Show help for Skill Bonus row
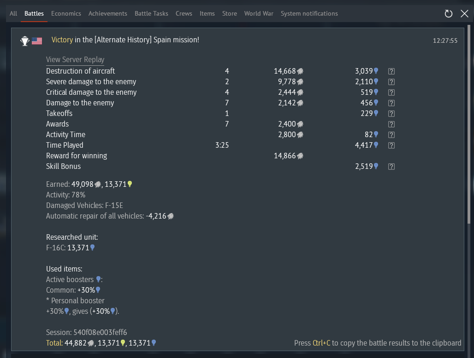 pos(391,166)
